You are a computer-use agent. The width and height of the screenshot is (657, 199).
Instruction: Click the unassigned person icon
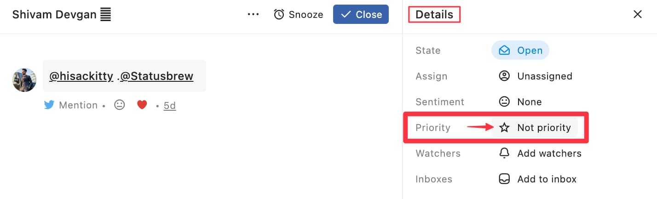[x=504, y=76]
